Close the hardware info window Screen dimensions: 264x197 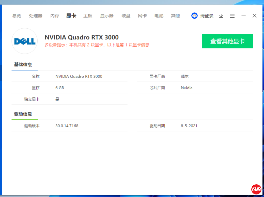tap(254, 16)
